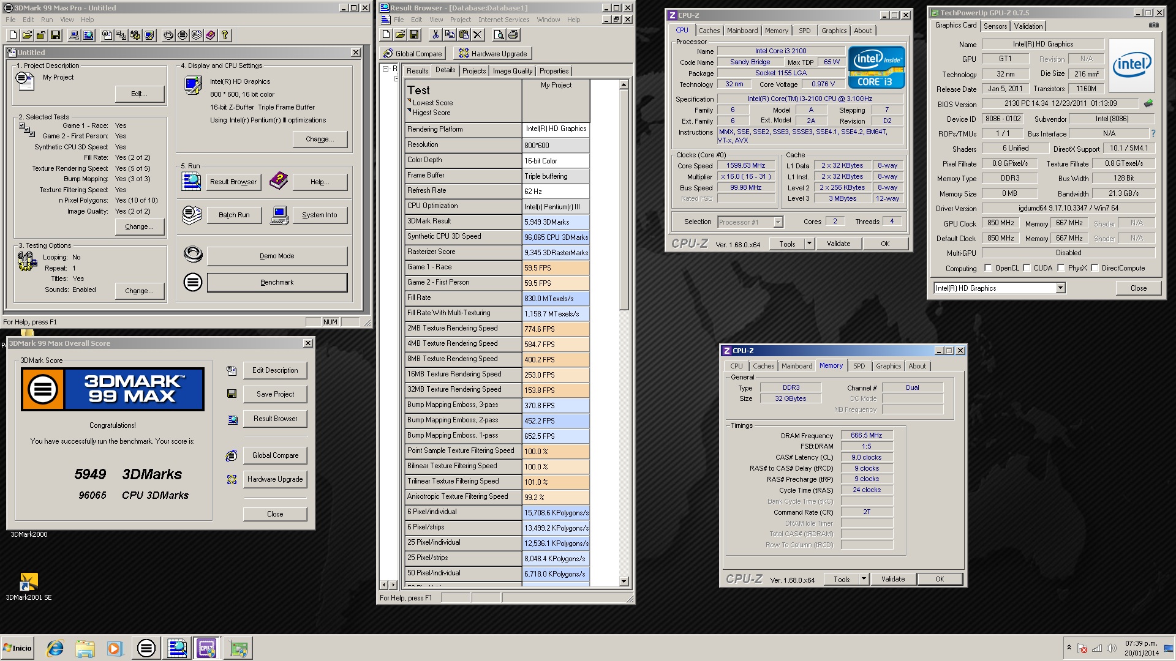
Task: Open Mainboard tab in CPU-Z CPU window
Action: point(742,31)
